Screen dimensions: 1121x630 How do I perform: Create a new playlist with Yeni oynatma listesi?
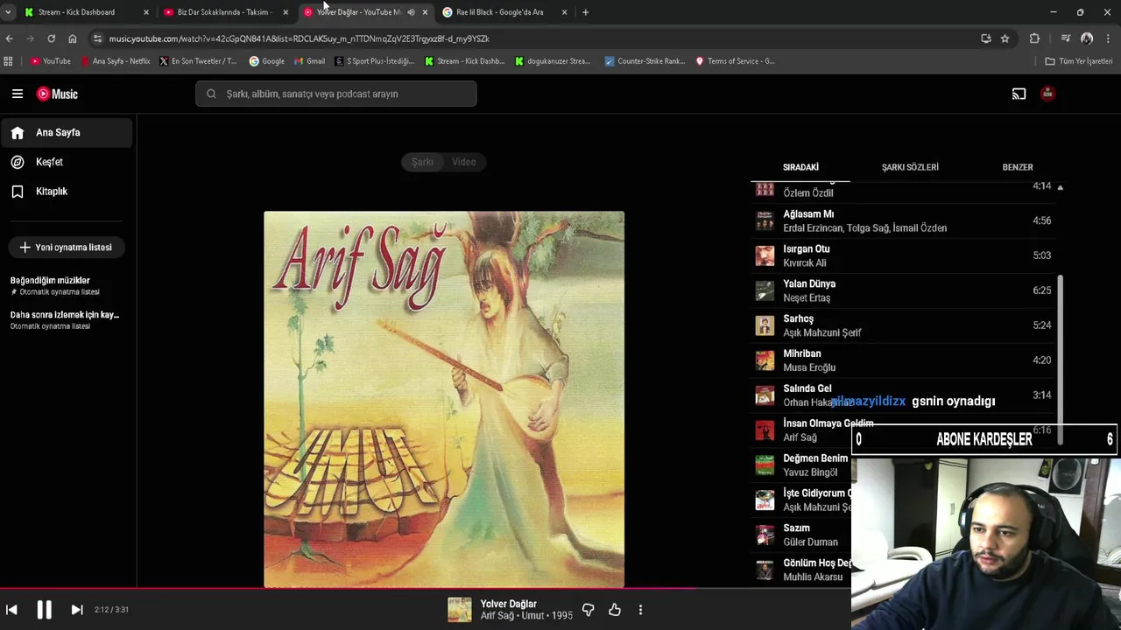[66, 248]
